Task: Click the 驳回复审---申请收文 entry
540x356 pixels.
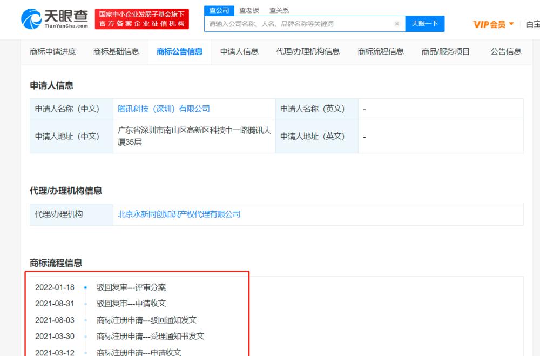Action: click(x=131, y=304)
